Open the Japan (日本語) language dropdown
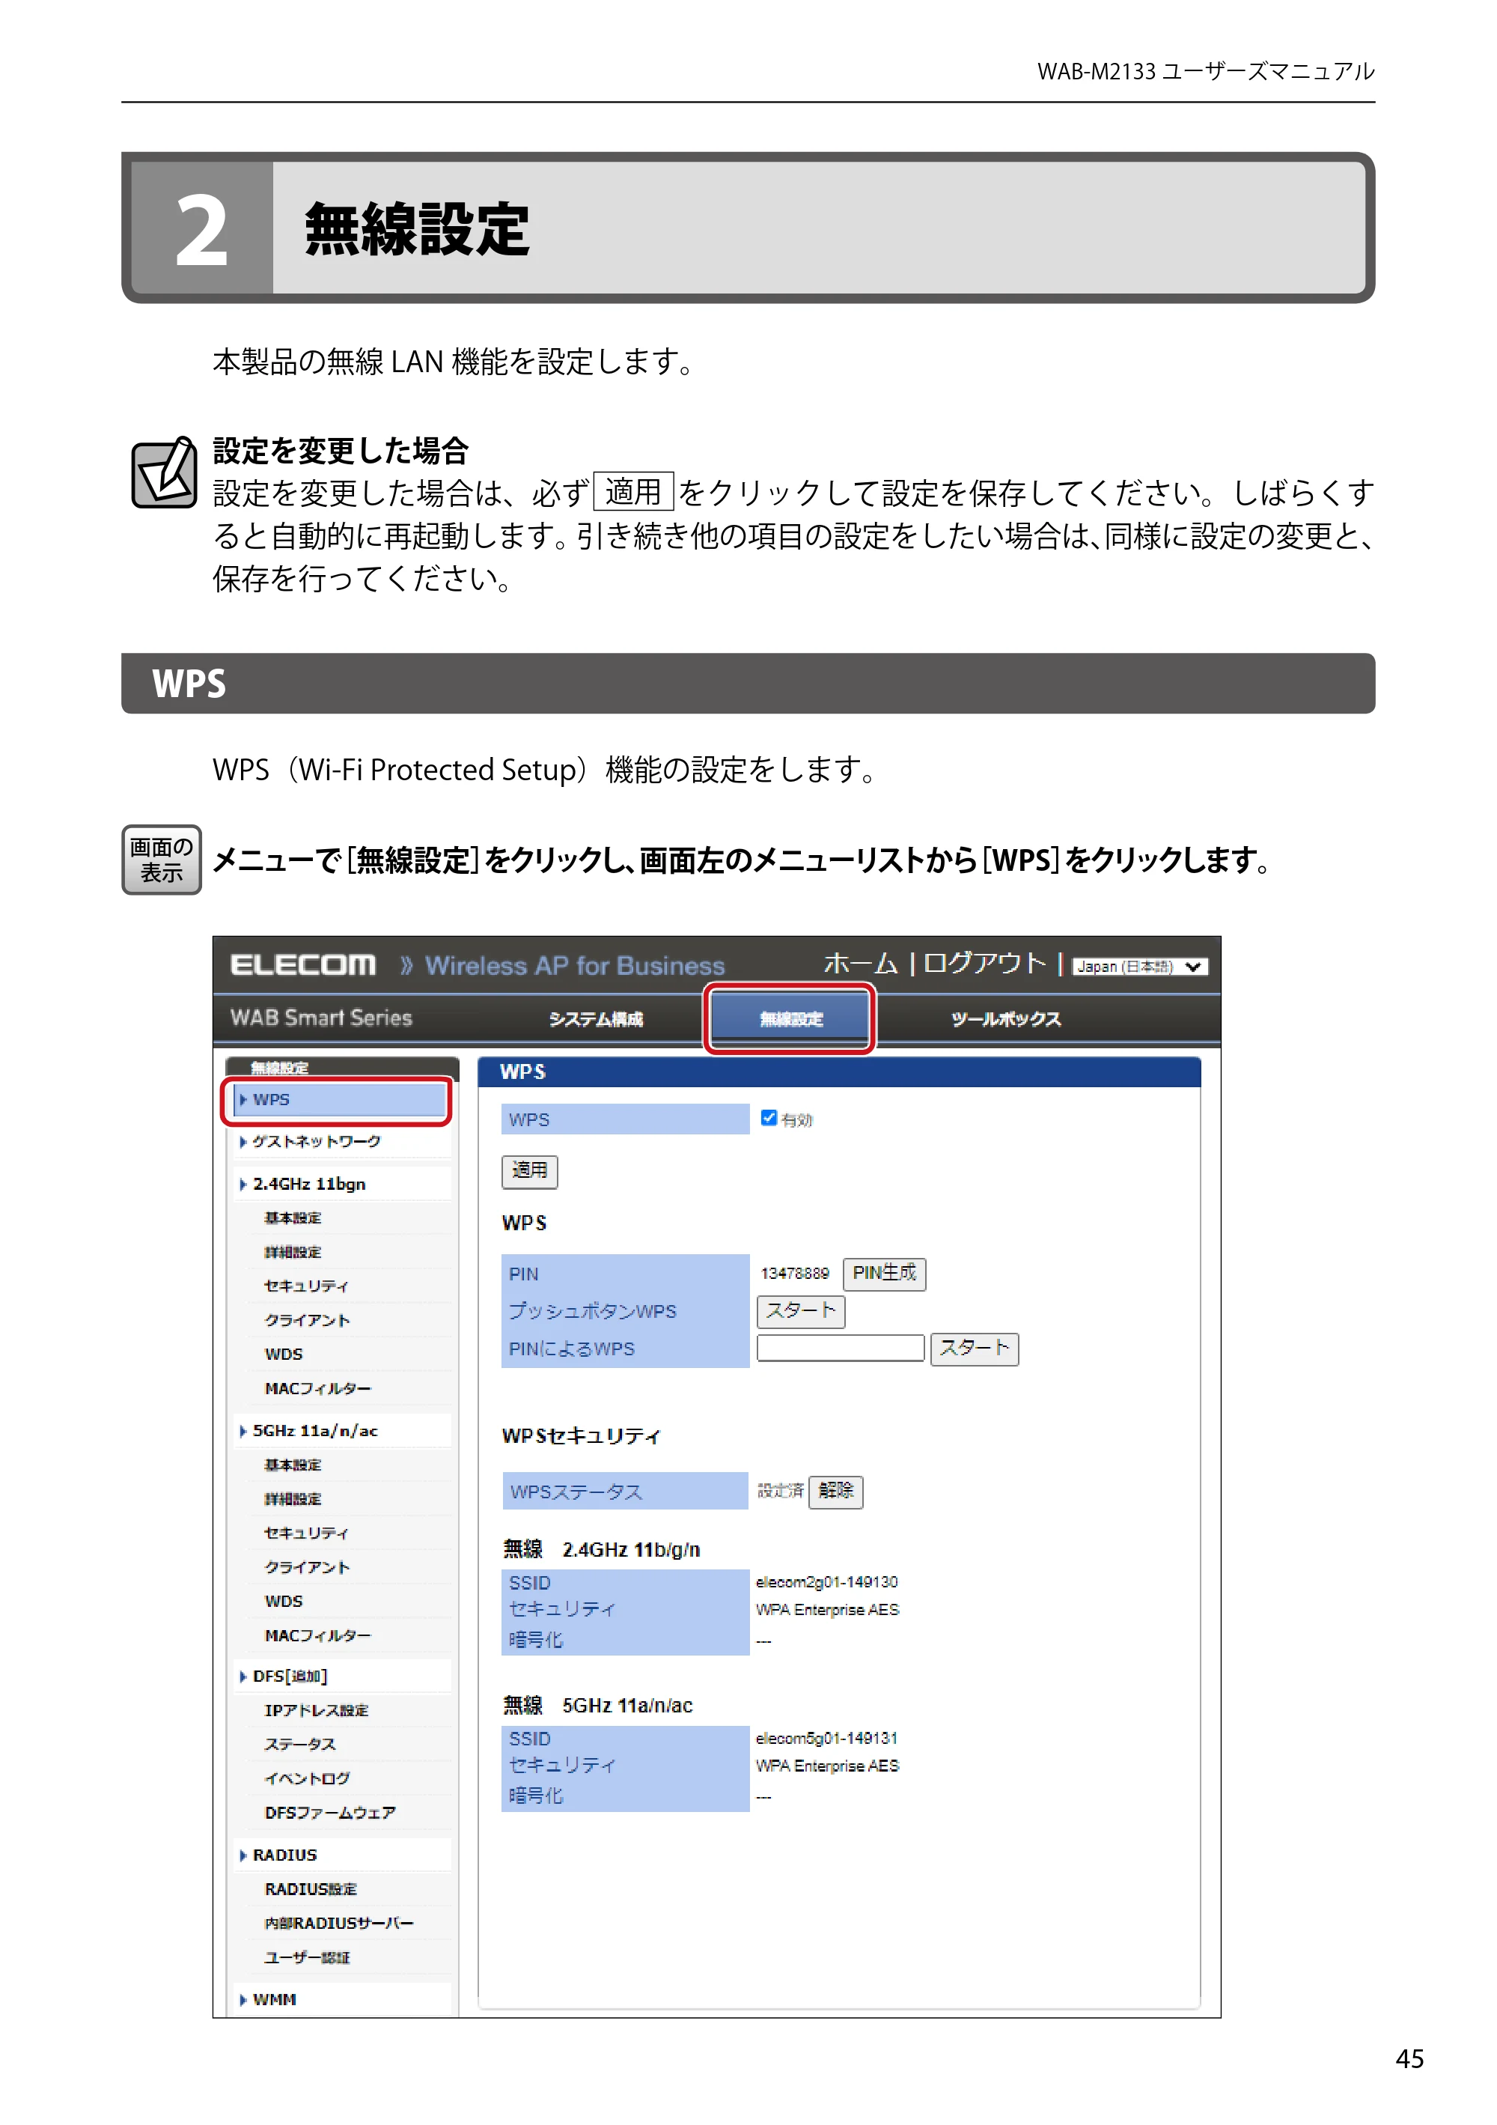 tap(1139, 966)
